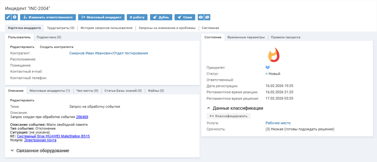
Task: Click the flame priority indicator icon
Action: pyautogui.click(x=274, y=55)
